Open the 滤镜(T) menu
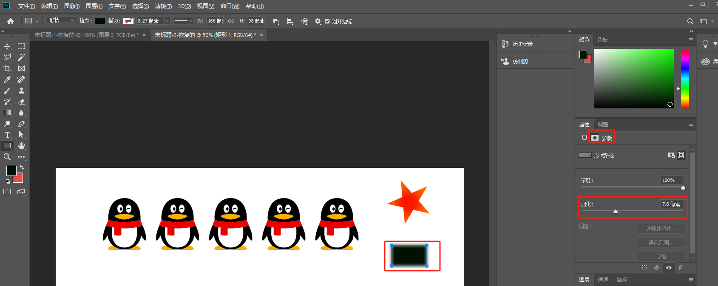 (163, 6)
